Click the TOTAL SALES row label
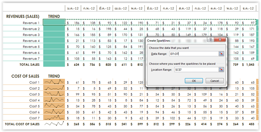The image size is (261, 132). click(29, 65)
